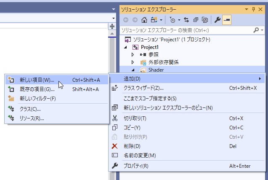The image size is (268, 180).
Task: Click the Show All Files icon
Action: click(x=205, y=20)
